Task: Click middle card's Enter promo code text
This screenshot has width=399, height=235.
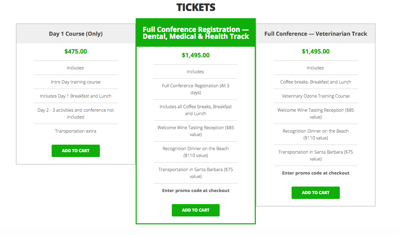Action: pos(196,191)
